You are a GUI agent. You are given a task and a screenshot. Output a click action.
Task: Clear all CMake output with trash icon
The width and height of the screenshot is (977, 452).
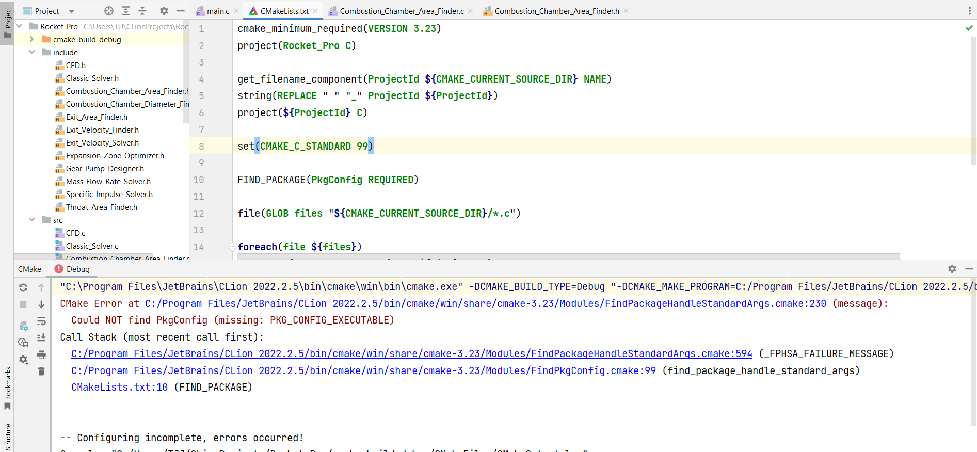(41, 371)
